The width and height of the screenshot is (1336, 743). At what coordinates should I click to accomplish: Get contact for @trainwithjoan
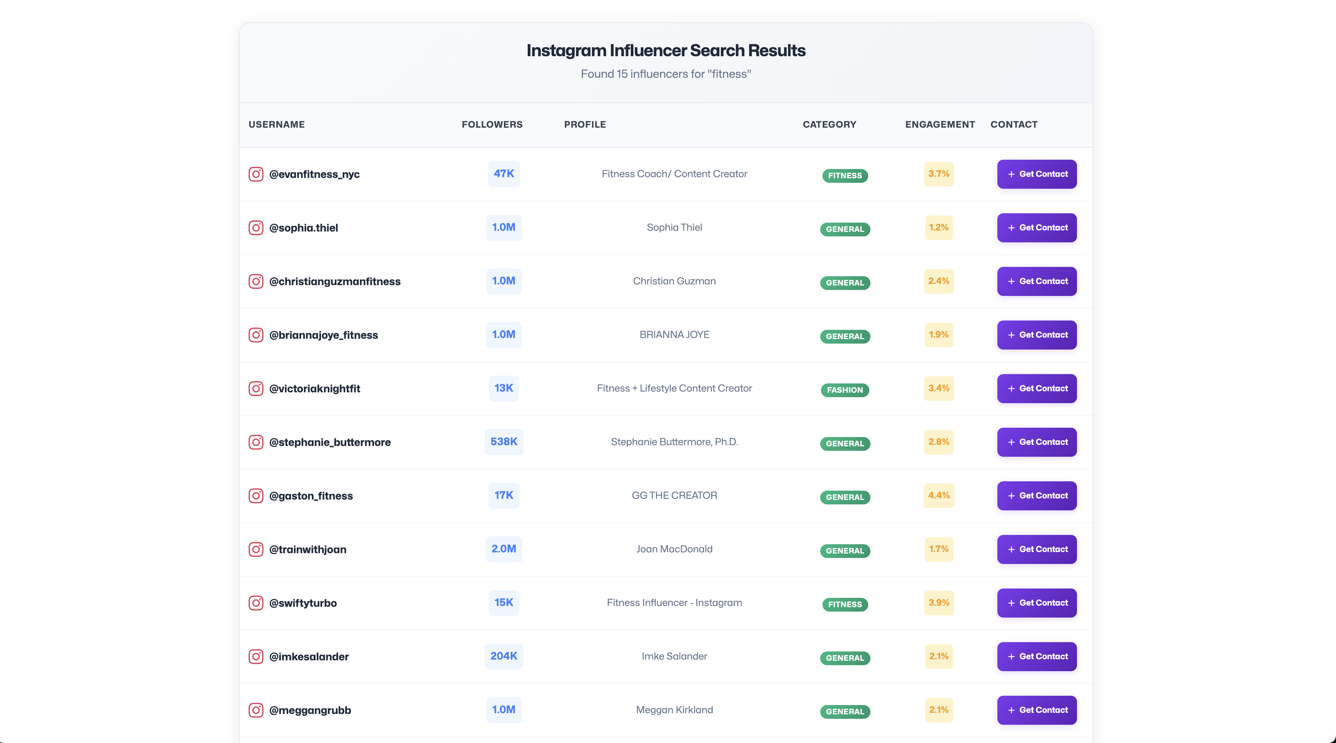point(1037,549)
